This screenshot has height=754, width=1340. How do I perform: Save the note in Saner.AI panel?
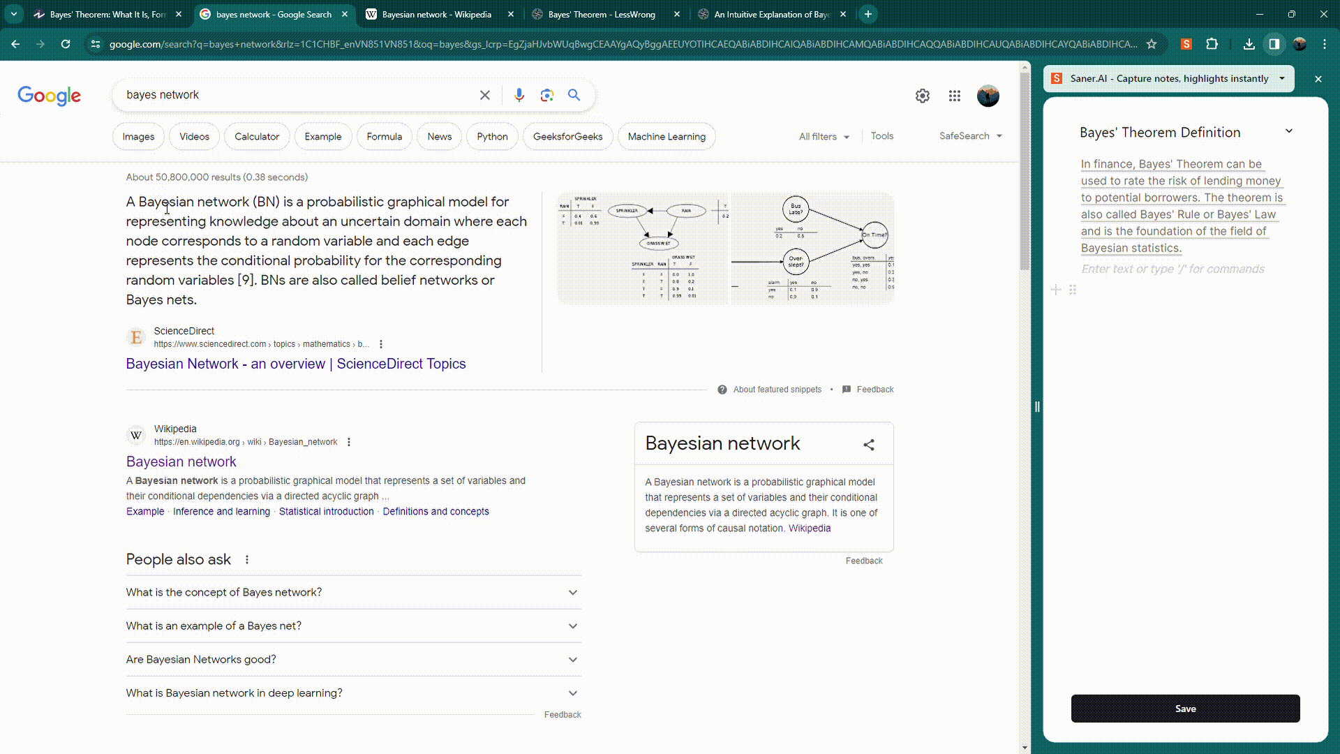[x=1185, y=708]
